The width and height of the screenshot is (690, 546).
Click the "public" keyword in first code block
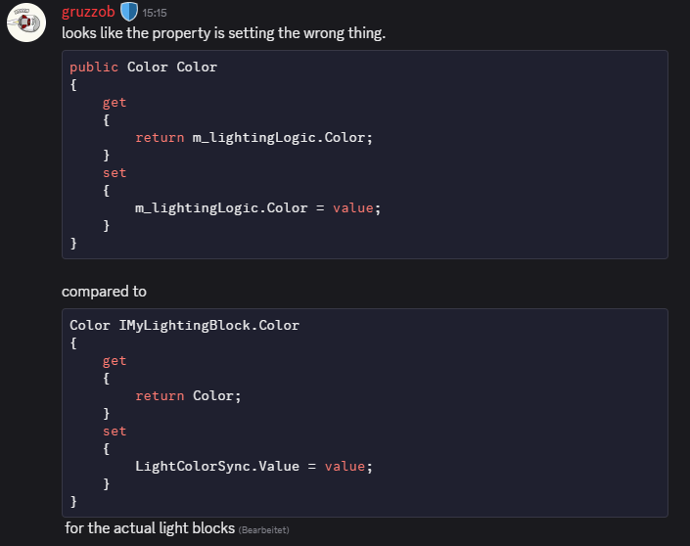94,67
